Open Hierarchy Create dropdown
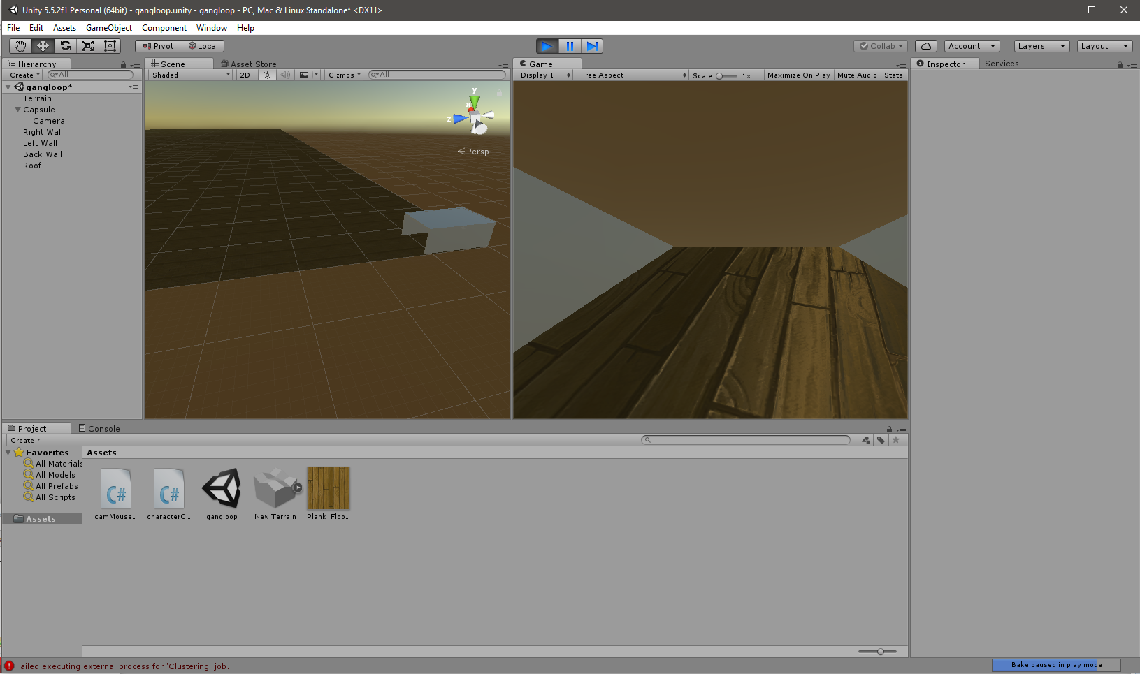The image size is (1140, 674). 24,75
